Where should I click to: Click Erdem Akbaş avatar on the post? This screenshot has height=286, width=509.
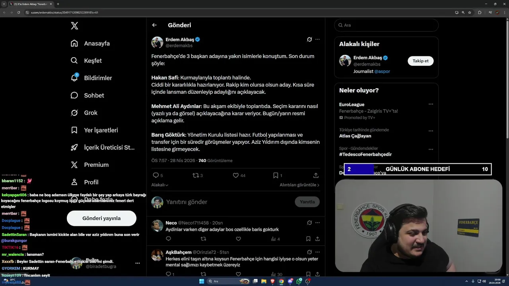[157, 42]
